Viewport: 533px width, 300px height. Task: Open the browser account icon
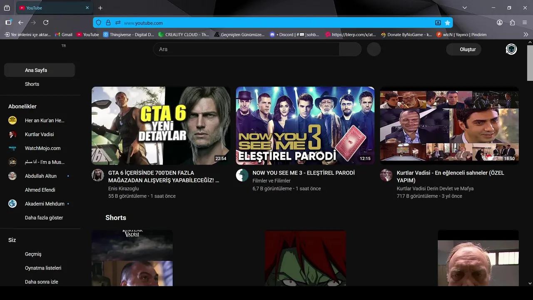click(500, 22)
